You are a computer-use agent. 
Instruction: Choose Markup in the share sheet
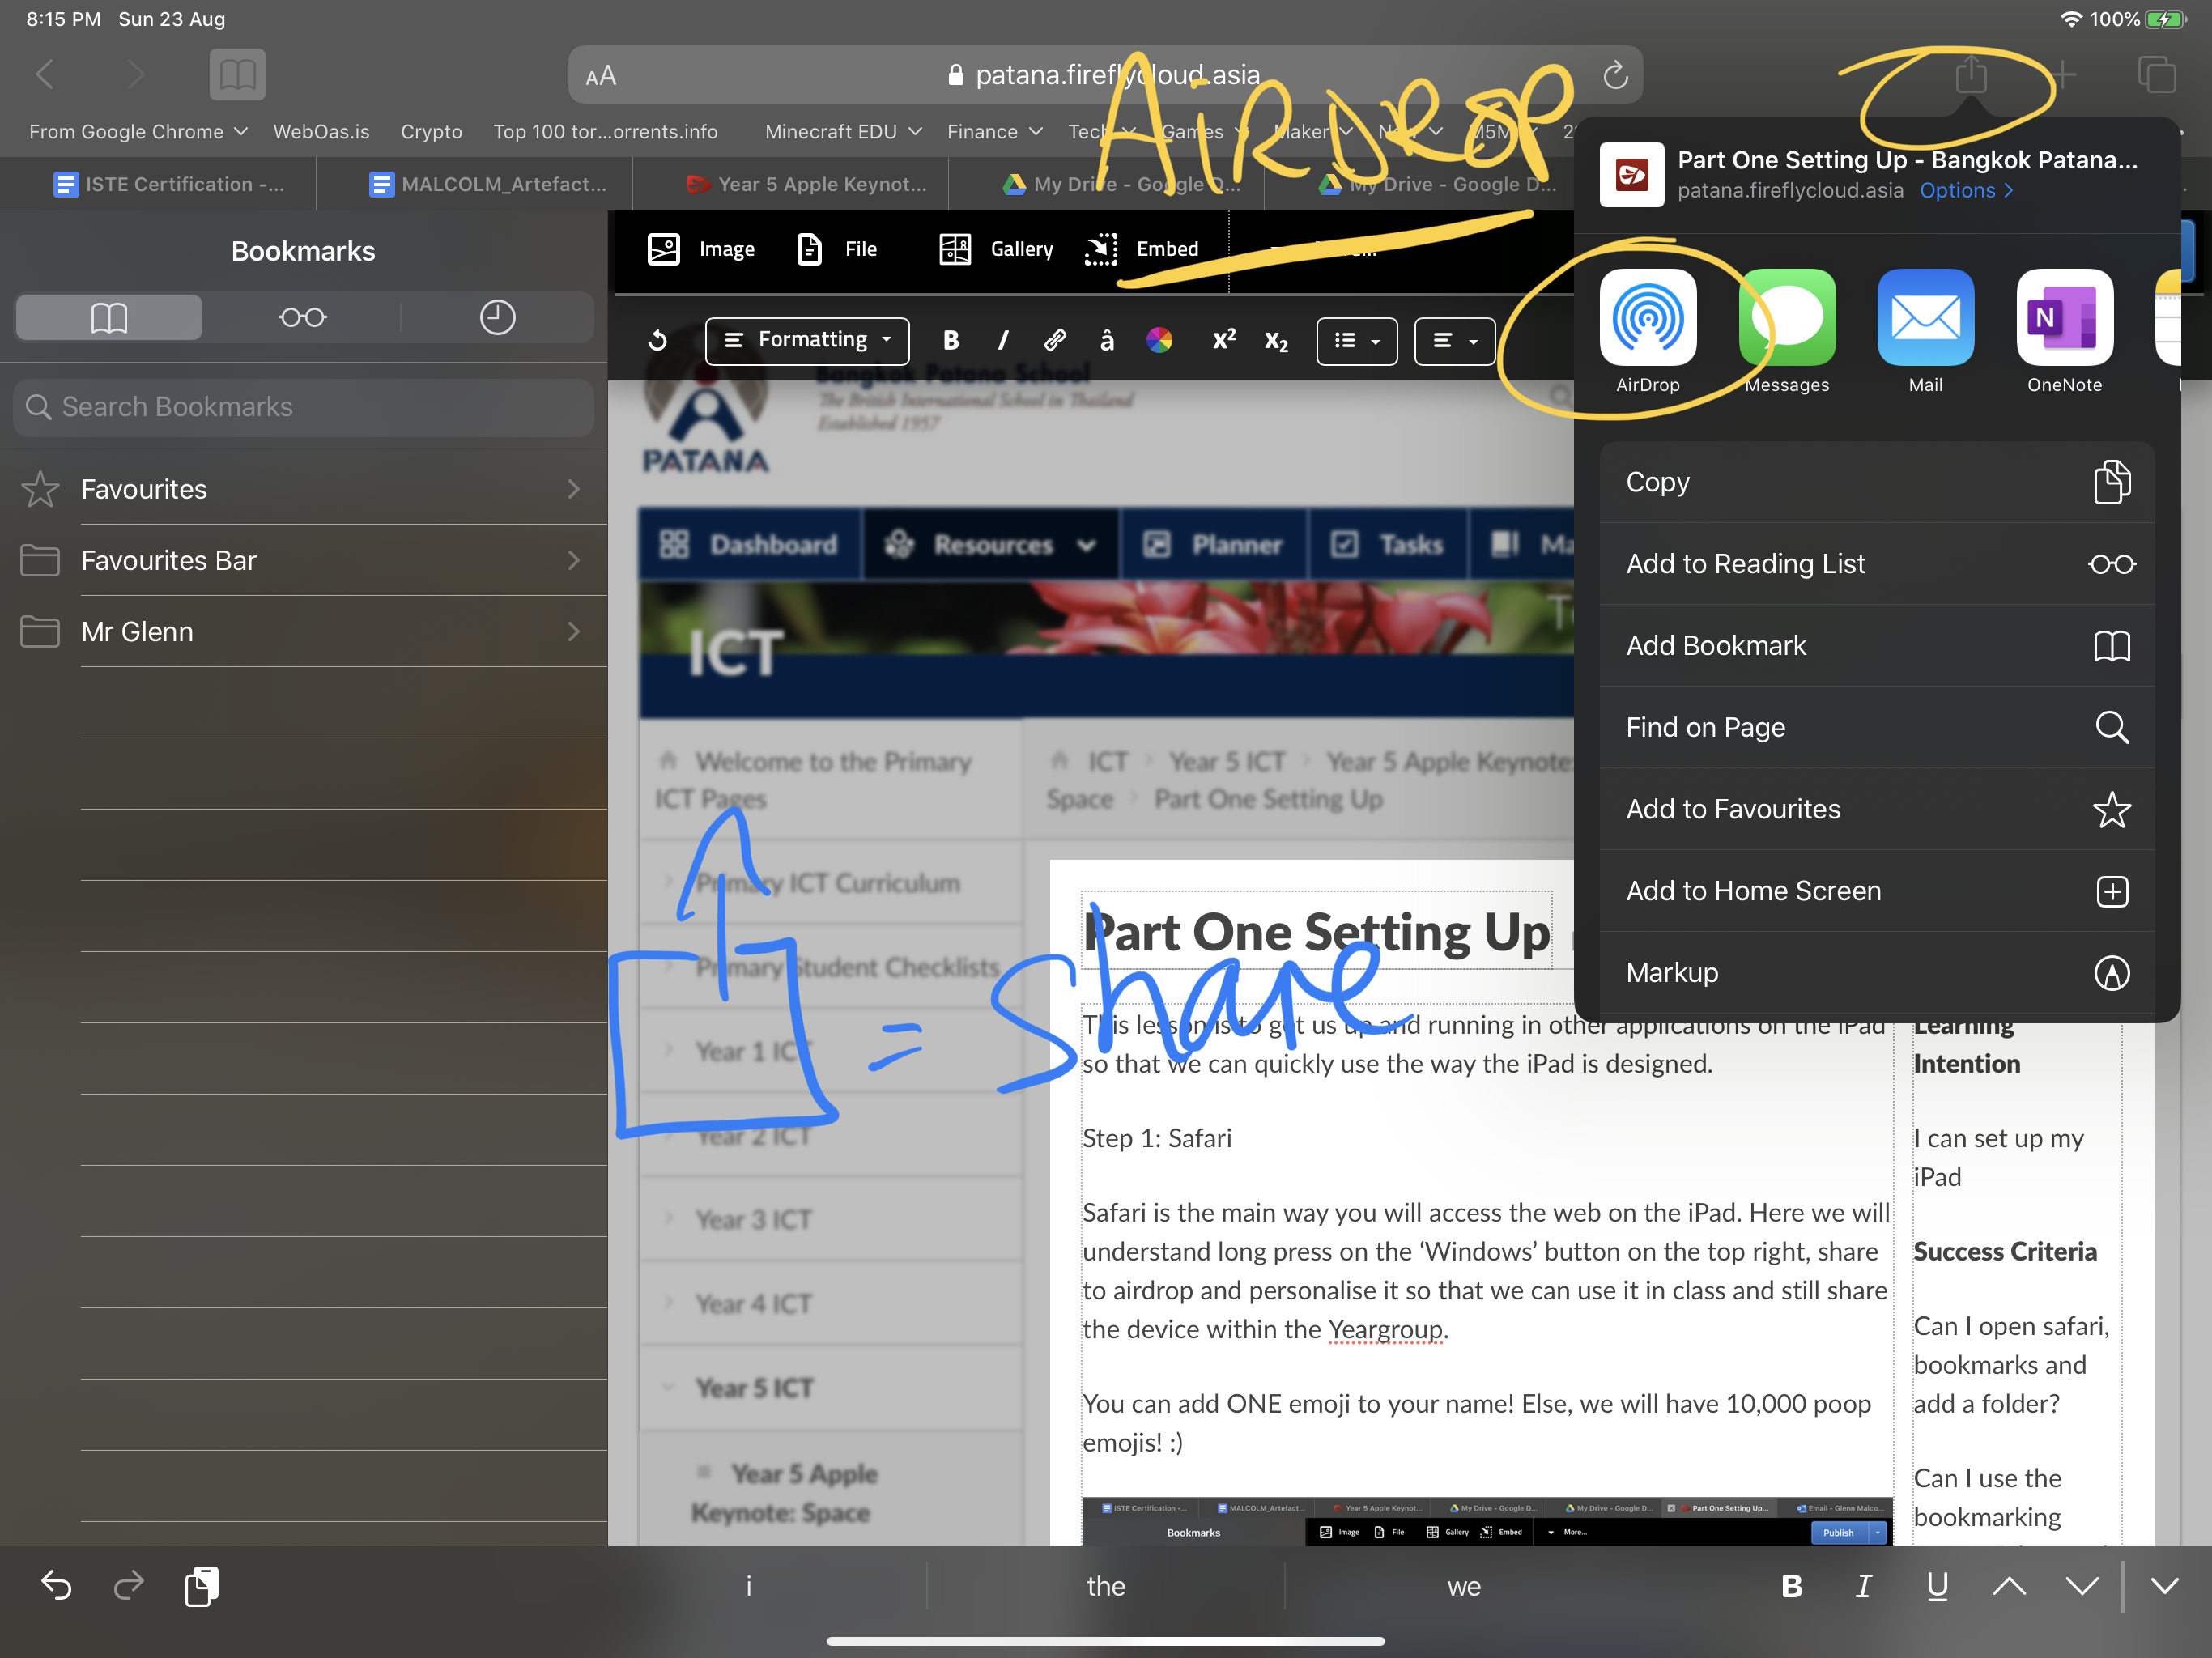pyautogui.click(x=1877, y=973)
